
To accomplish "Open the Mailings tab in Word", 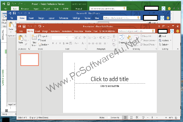I will pos(76,18).
